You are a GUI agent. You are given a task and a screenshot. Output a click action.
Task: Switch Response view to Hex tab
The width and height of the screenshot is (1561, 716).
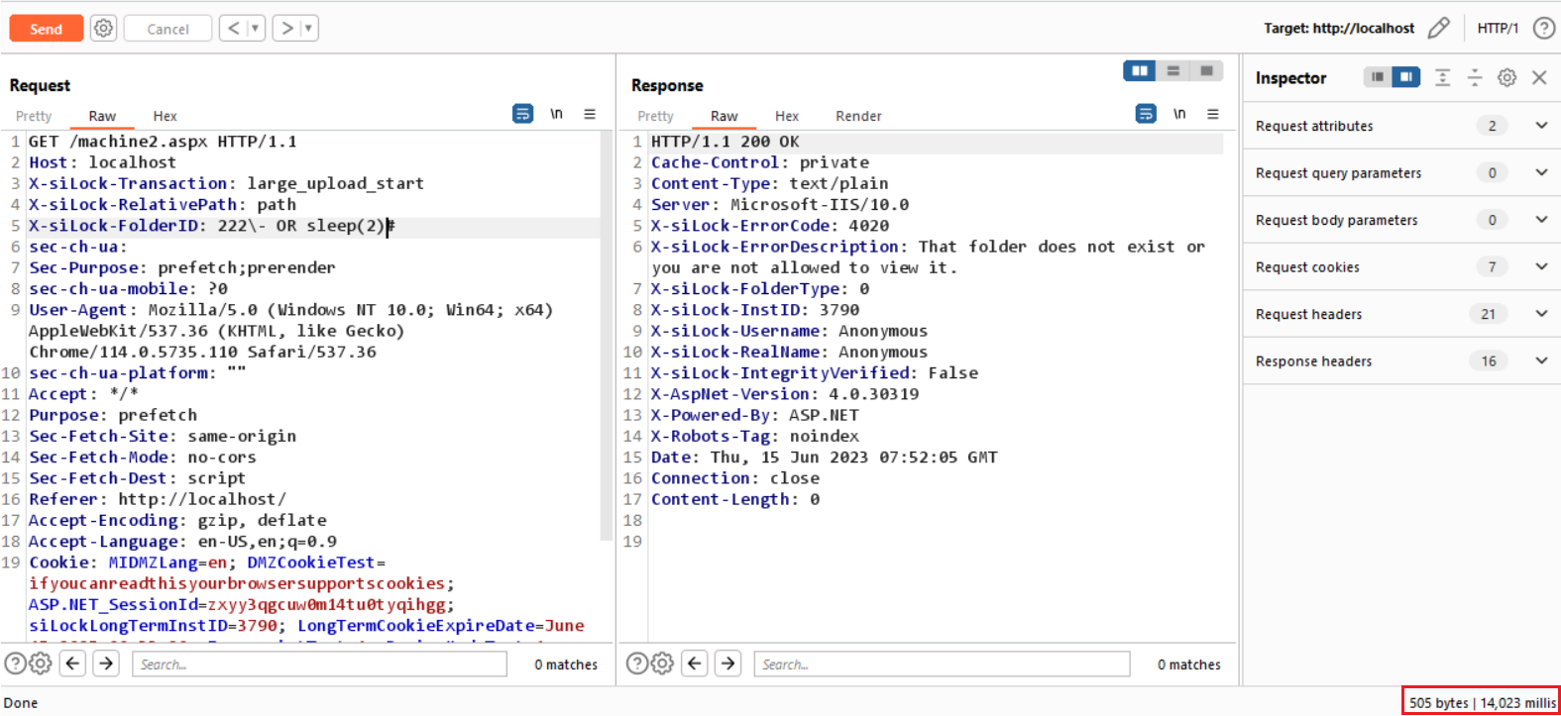787,116
